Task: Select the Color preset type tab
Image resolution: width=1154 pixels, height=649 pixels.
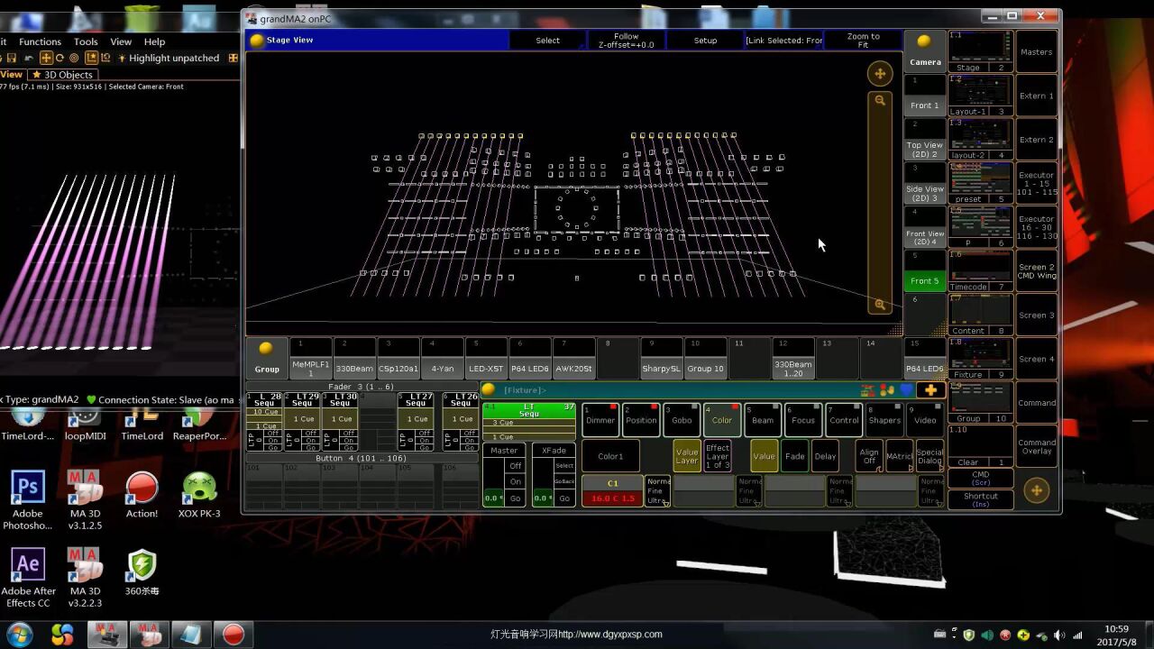Action: (x=721, y=420)
